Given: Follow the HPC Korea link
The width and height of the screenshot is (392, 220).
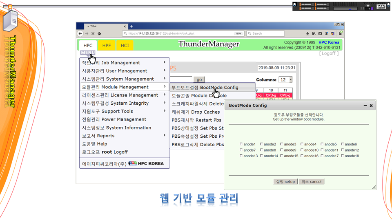Looking at the screenshot, I should 329,42.
